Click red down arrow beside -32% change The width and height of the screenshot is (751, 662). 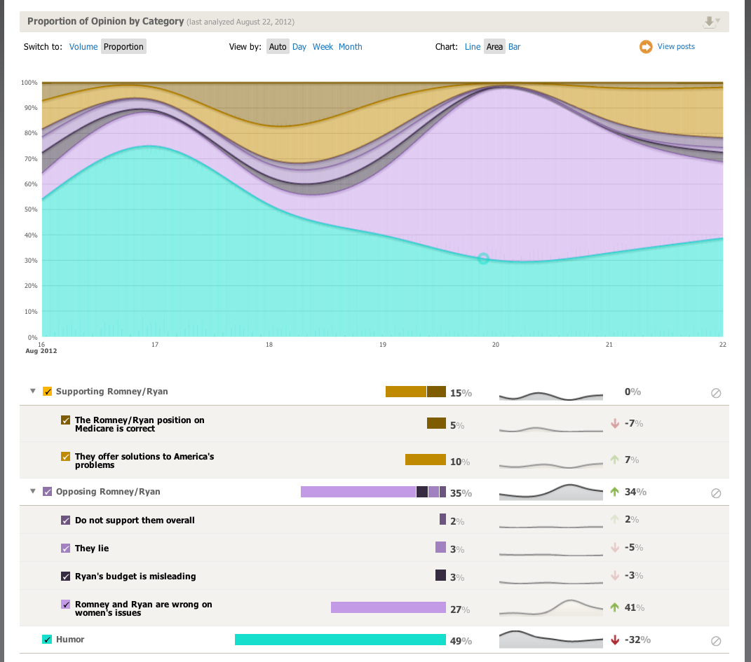(615, 640)
